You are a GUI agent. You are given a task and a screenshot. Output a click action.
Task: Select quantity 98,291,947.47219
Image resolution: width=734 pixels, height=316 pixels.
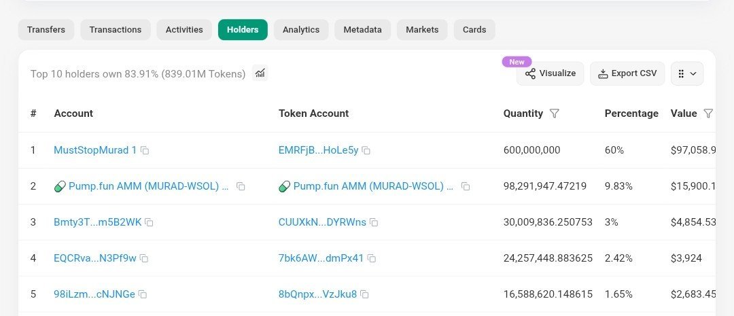pos(545,186)
